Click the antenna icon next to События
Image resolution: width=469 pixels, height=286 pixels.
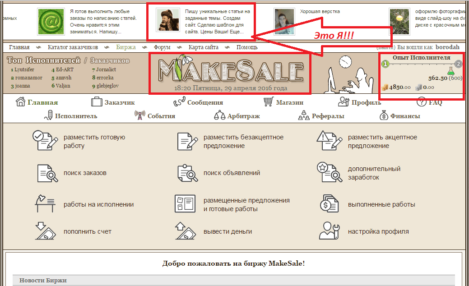pyautogui.click(x=139, y=115)
